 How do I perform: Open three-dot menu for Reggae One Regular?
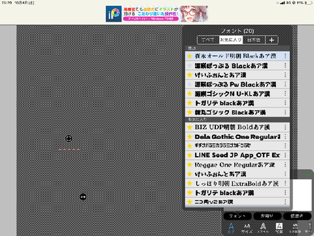[x=285, y=165]
